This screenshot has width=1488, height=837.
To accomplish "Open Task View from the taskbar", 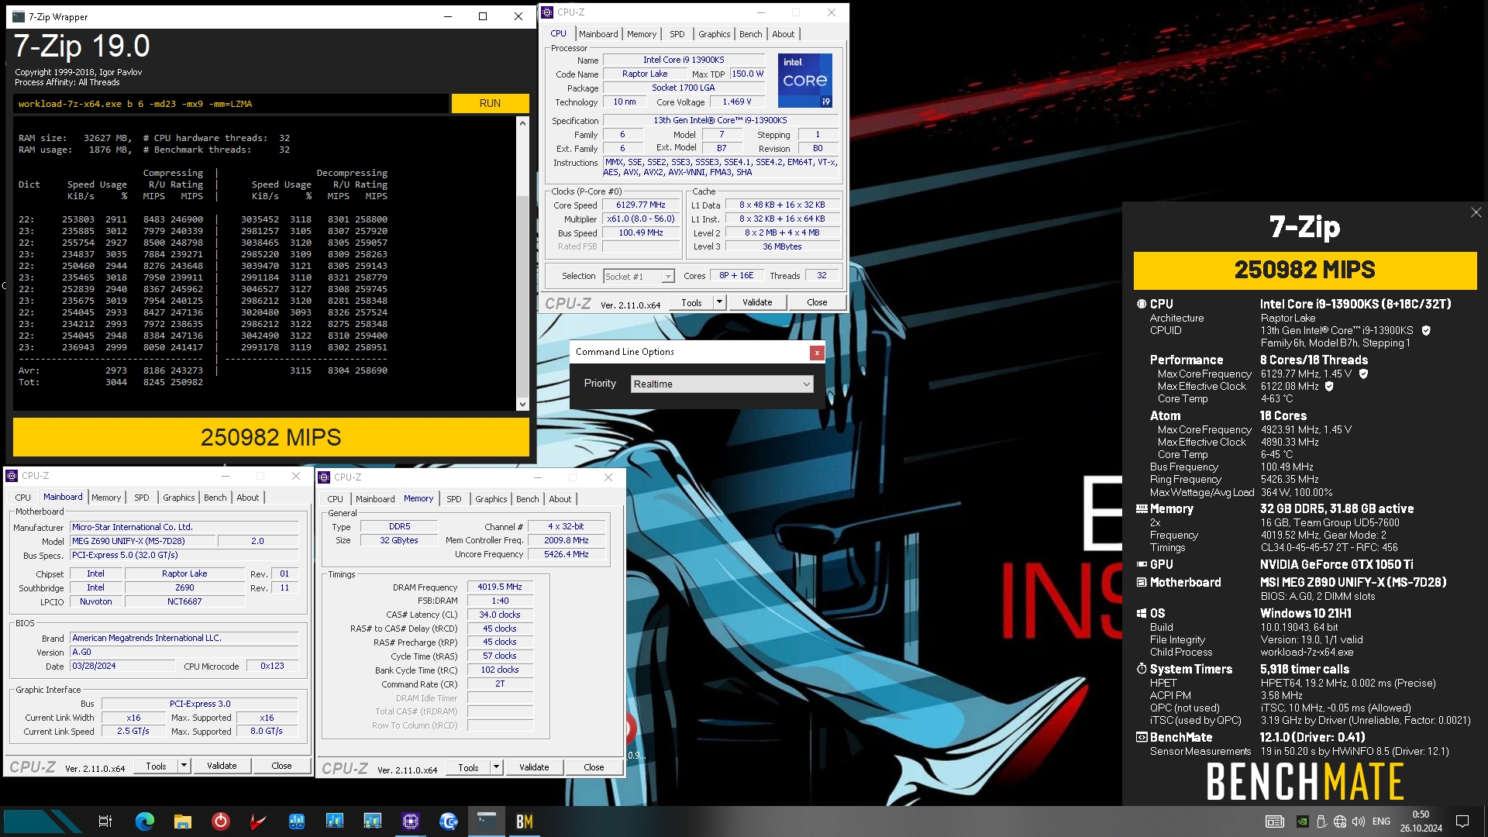I will [x=105, y=821].
